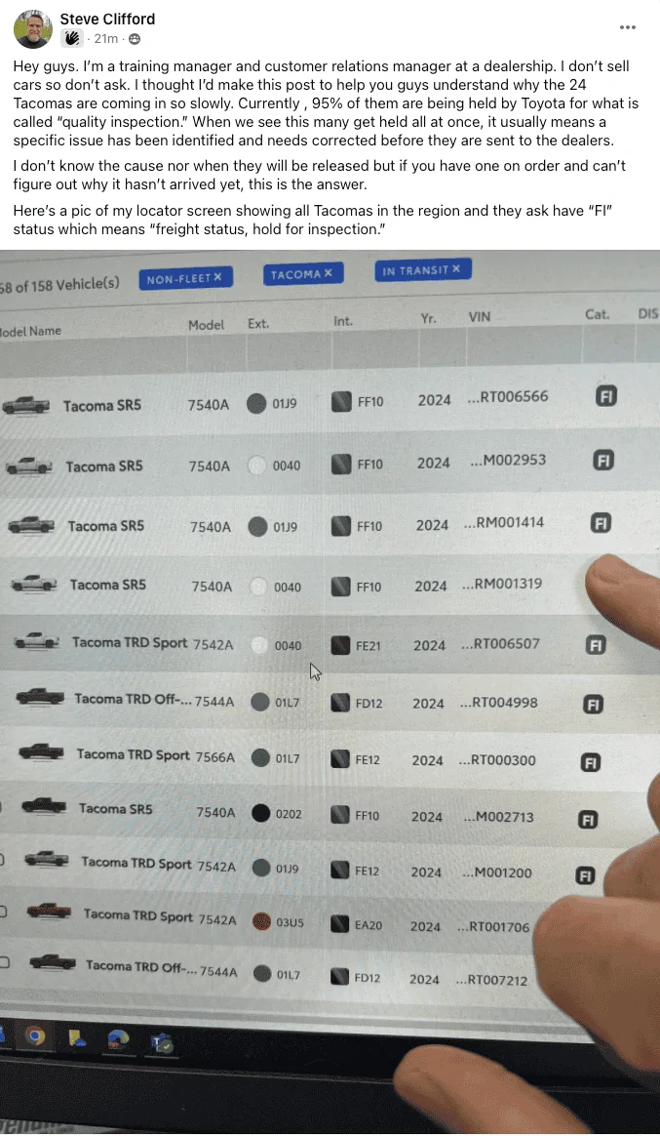
Task: Open Steve Clifford's profile picture
Action: point(32,29)
